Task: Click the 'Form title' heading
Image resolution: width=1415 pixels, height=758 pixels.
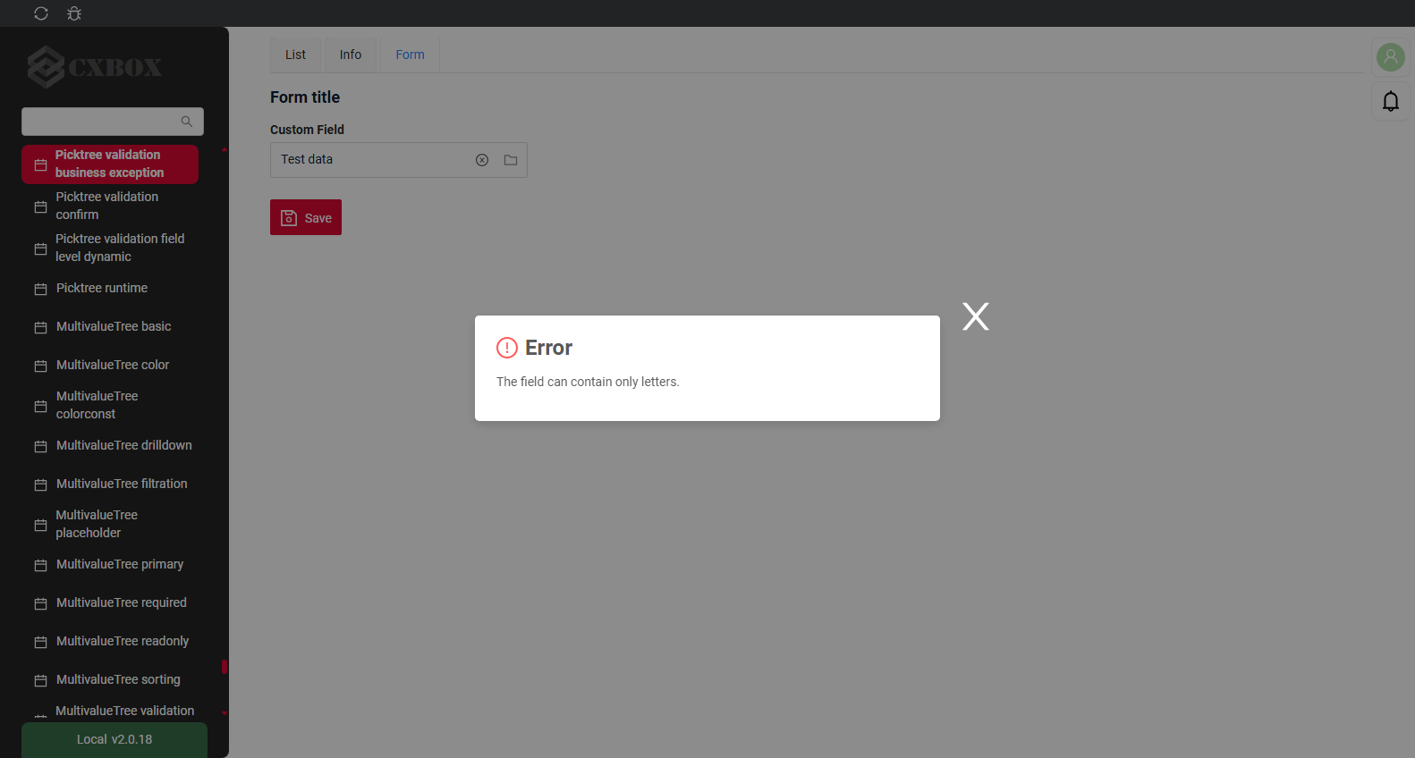Action: (305, 97)
